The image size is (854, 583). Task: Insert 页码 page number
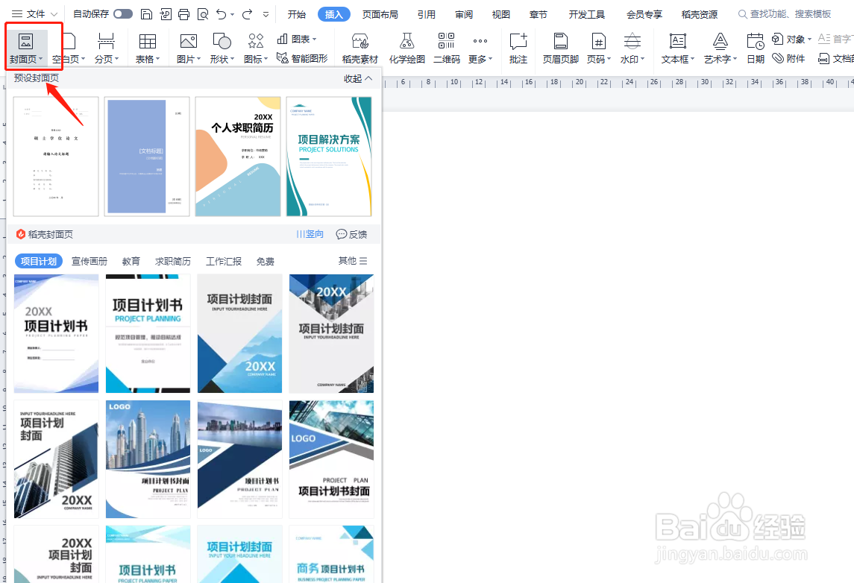(x=599, y=48)
